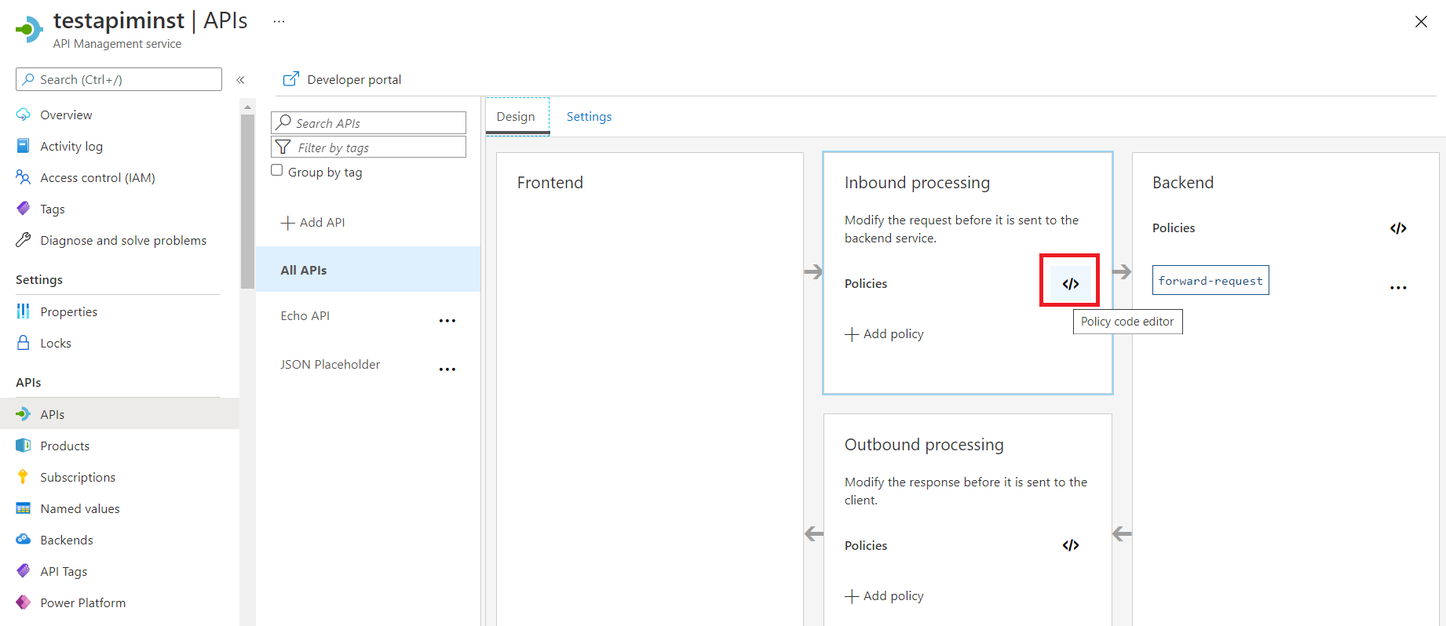
Task: Click the Diagnose wrench icon
Action: coord(24,240)
